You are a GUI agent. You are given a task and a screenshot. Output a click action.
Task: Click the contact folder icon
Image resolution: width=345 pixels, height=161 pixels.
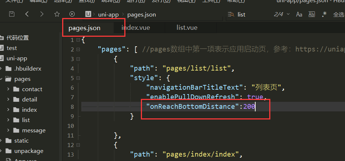click(x=16, y=89)
